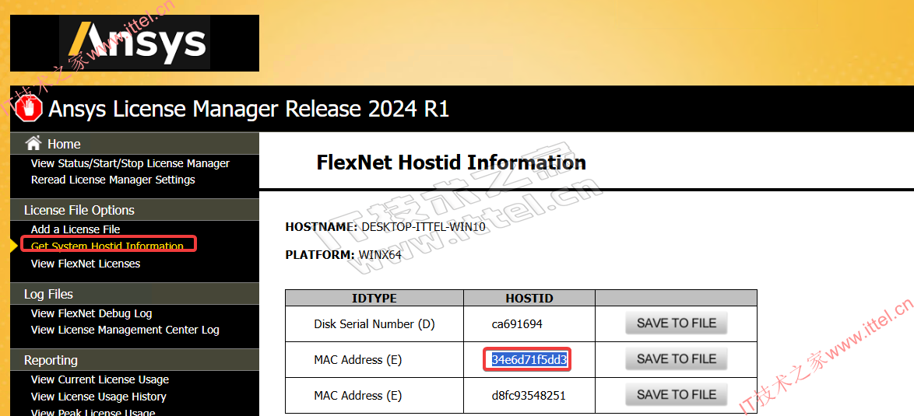Open View FlexNet Debug Log
Viewport: 914px width, 416px height.
(92, 313)
